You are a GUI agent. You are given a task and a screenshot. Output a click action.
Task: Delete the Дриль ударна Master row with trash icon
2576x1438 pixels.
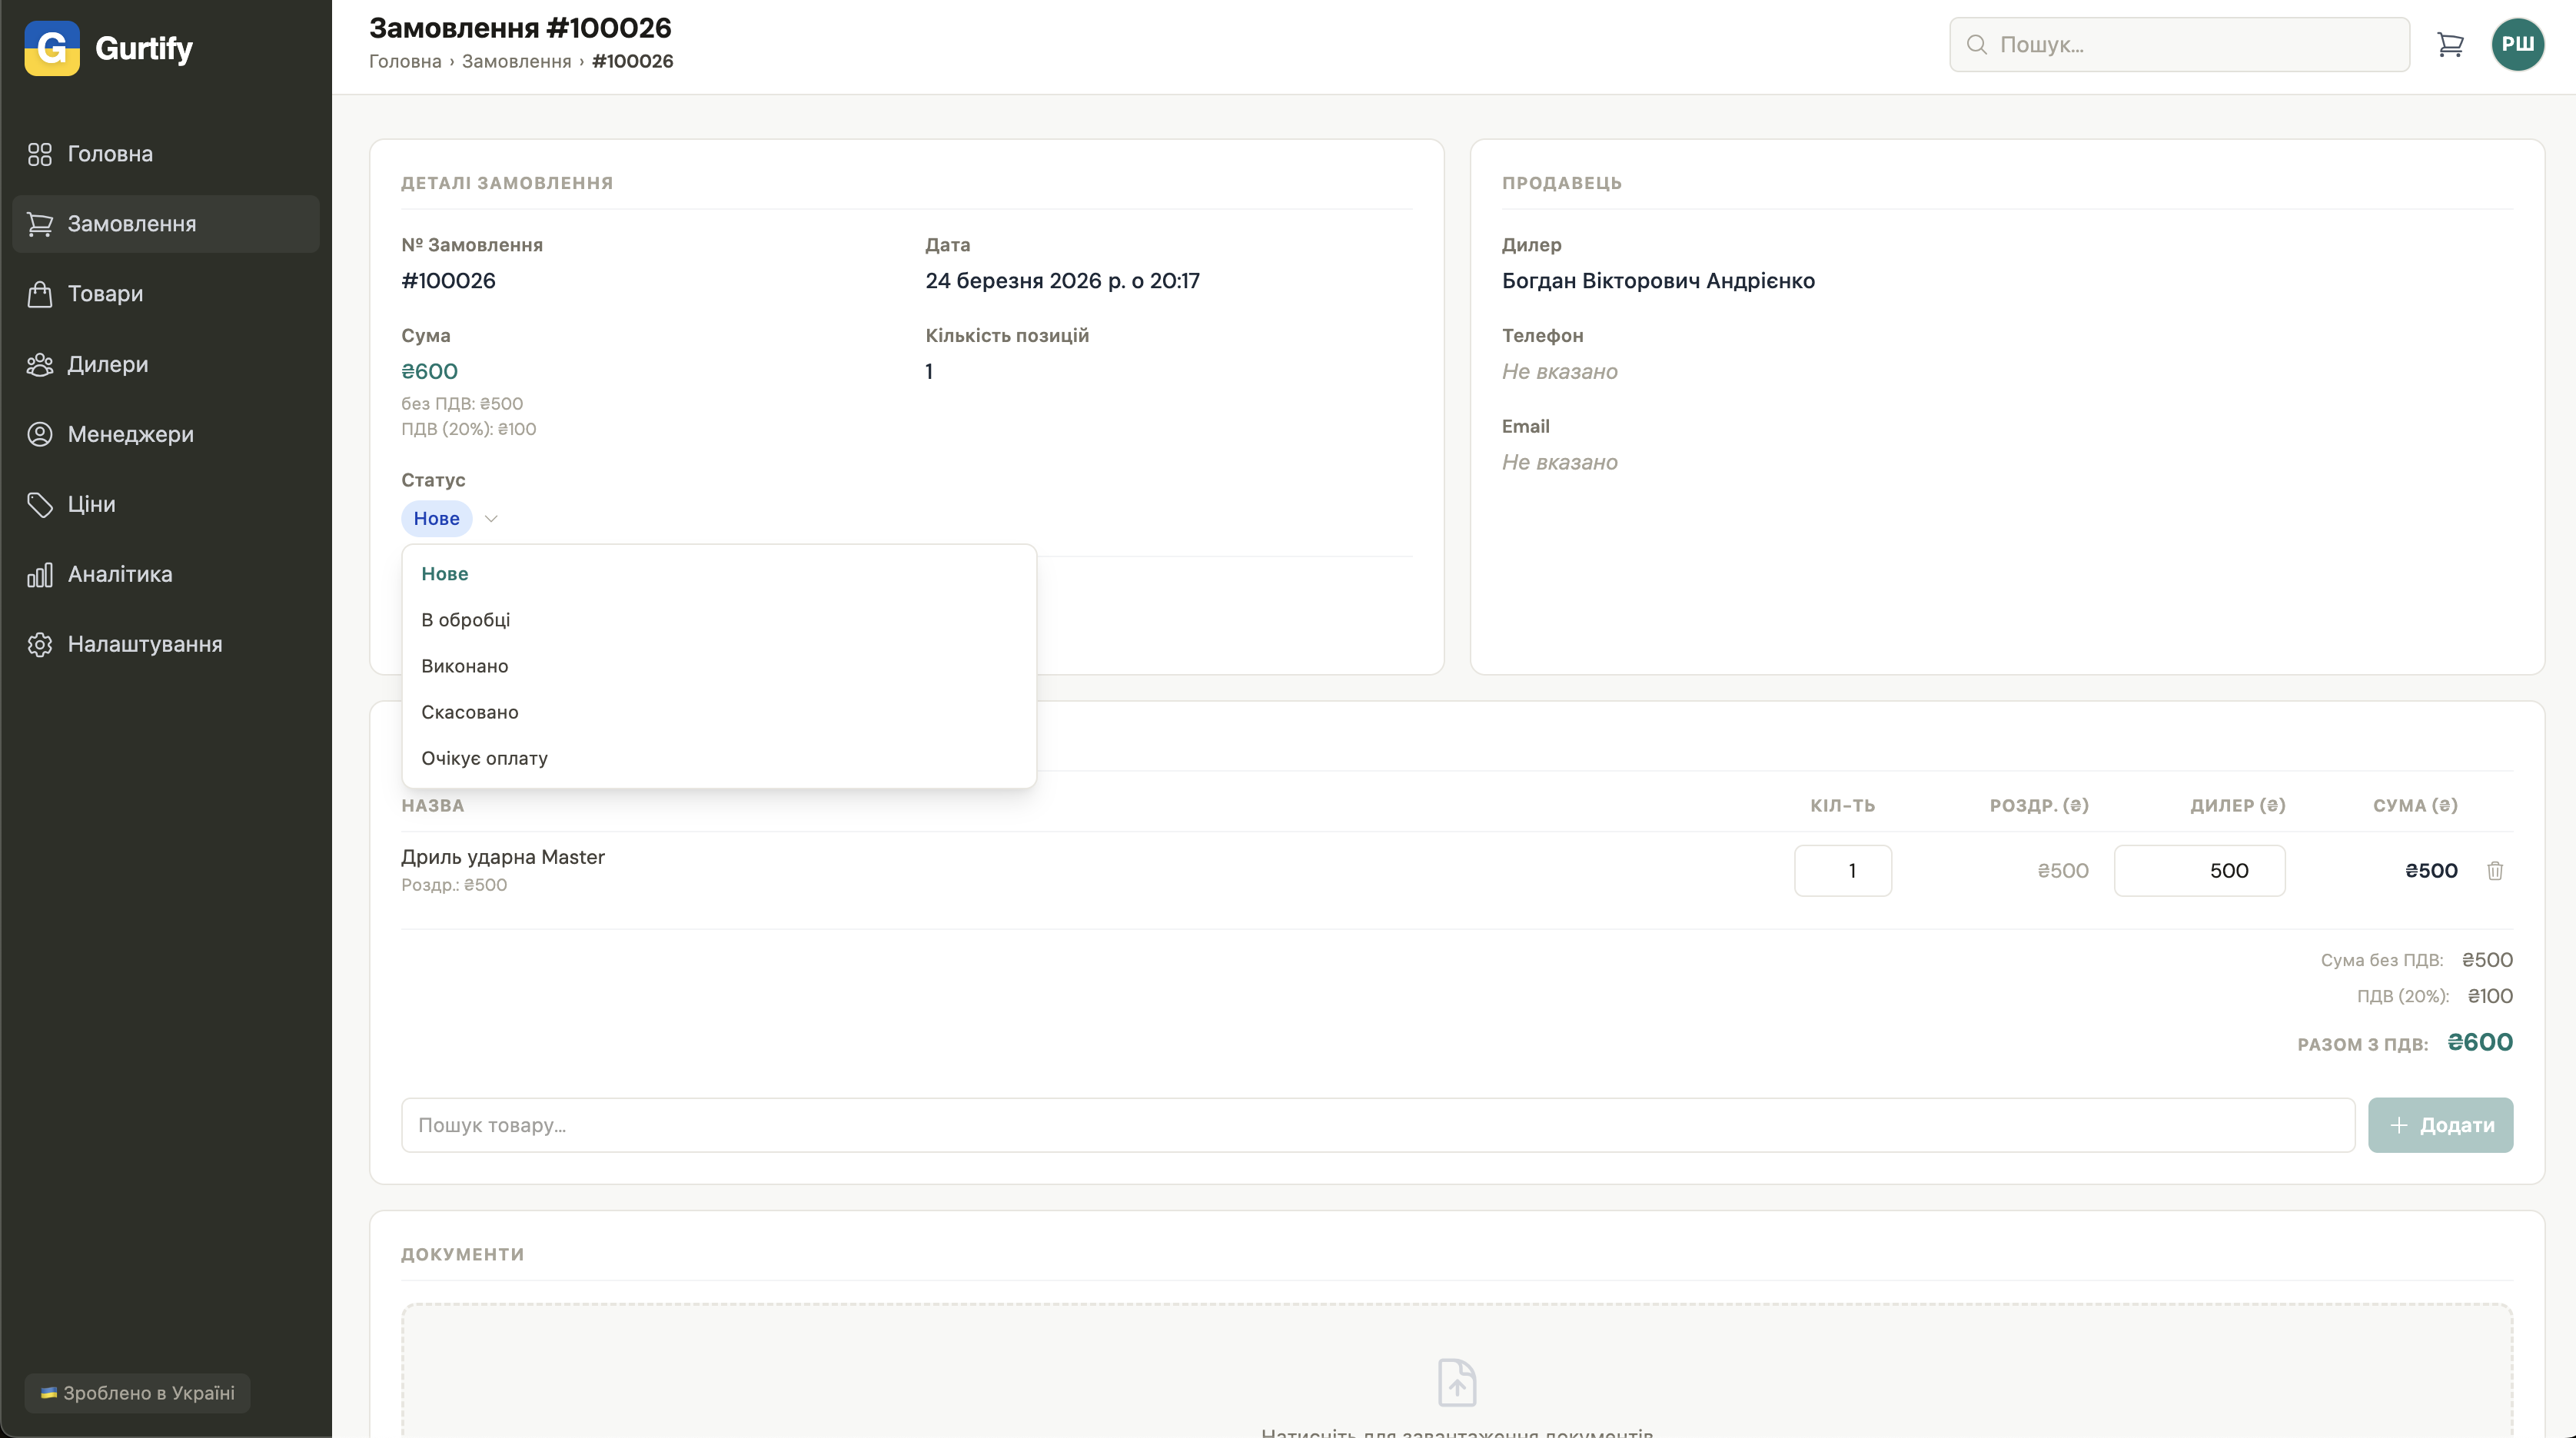[2495, 871]
